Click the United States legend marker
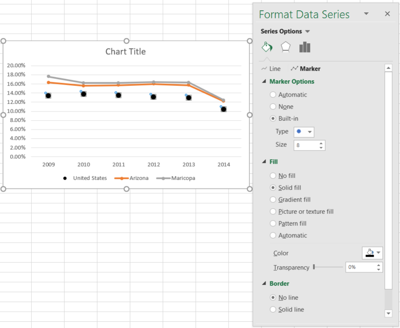 coord(65,178)
